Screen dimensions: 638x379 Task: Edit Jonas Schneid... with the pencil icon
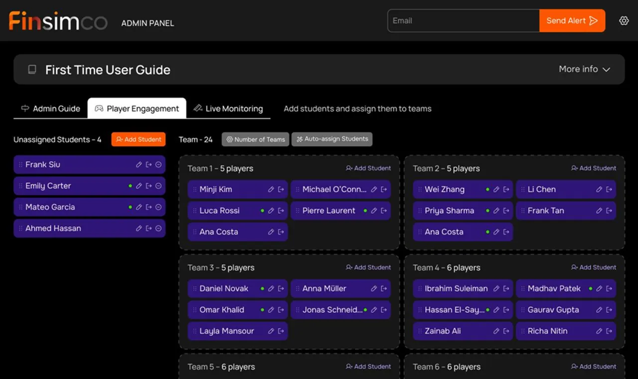tap(374, 310)
